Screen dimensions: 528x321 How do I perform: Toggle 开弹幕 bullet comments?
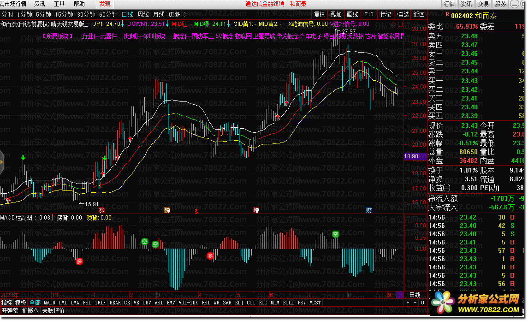pyautogui.click(x=10, y=310)
